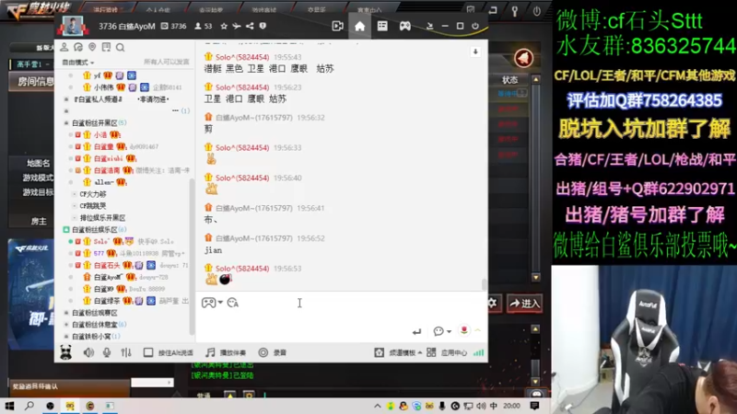Screen dimensions: 737x414
Task: Select user allen~ in channel list
Action: tap(104, 182)
